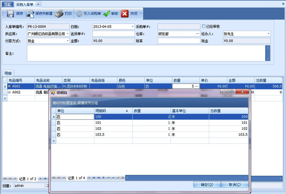Click the red 关闭 close icon

[x=125, y=14]
